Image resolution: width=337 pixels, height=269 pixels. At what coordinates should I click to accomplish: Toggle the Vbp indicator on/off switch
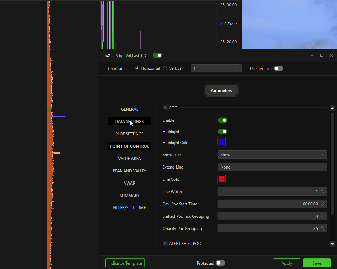click(x=157, y=55)
